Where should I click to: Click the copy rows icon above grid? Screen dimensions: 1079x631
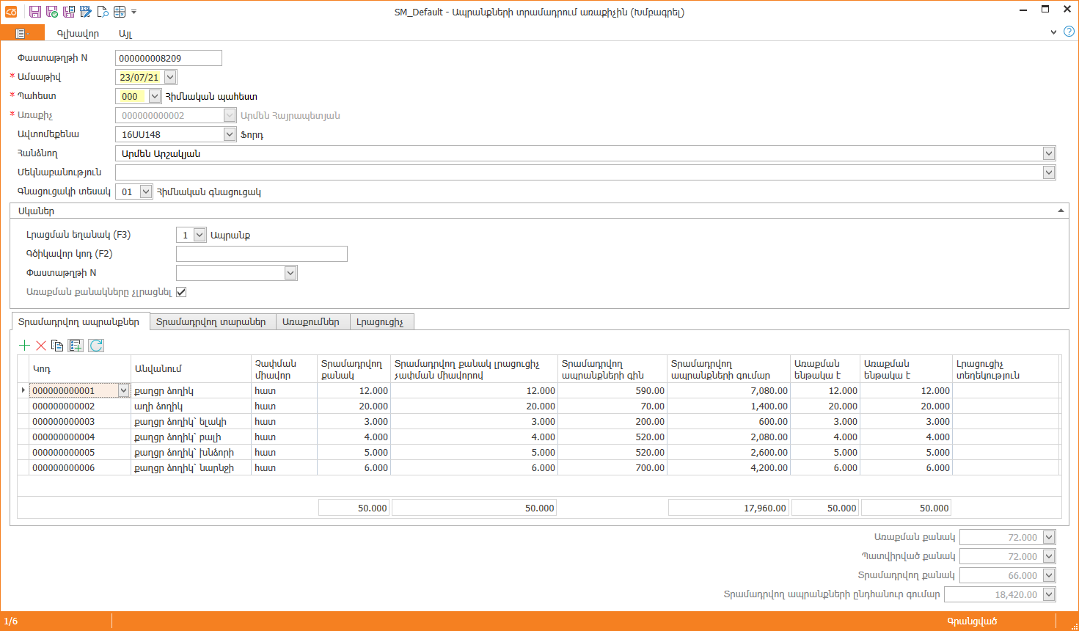(x=57, y=346)
